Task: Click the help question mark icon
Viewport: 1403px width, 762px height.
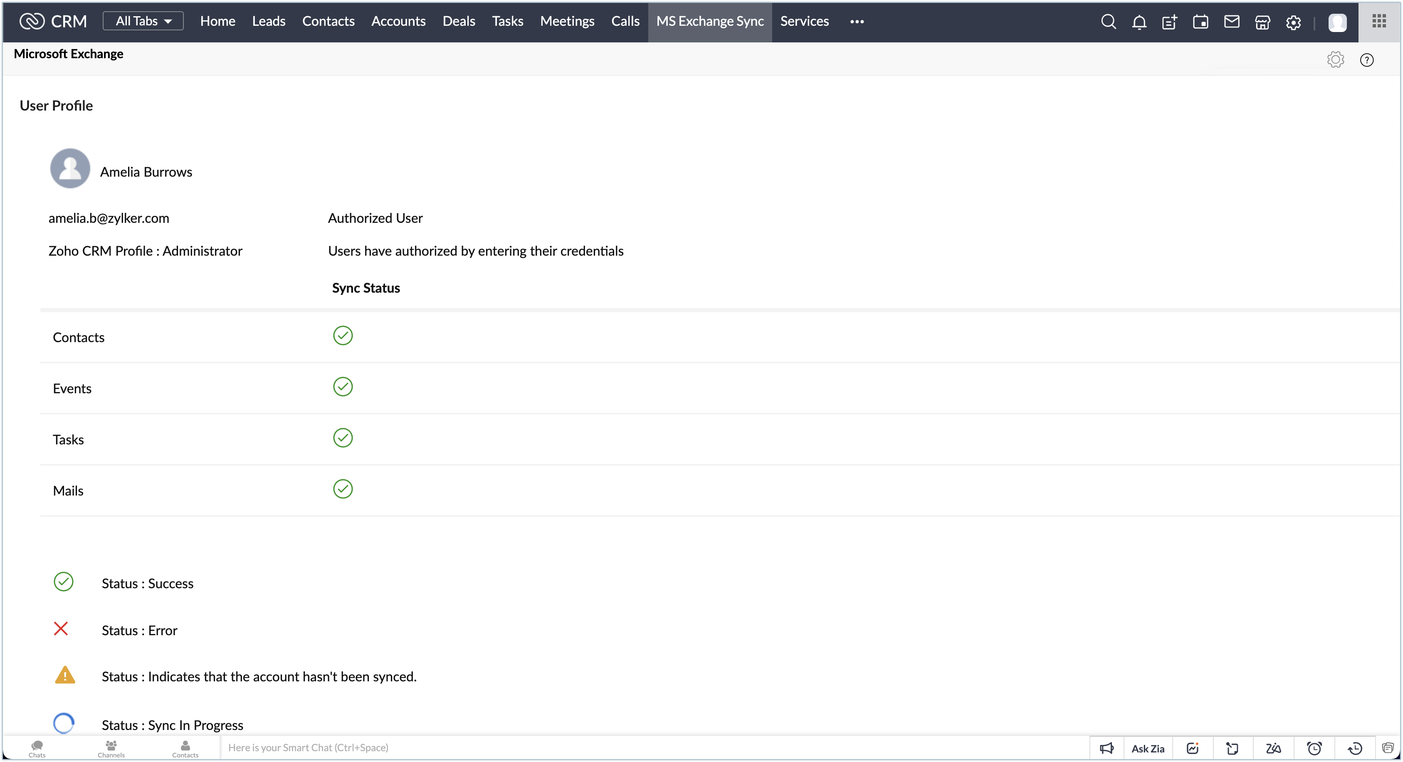Action: click(1366, 60)
